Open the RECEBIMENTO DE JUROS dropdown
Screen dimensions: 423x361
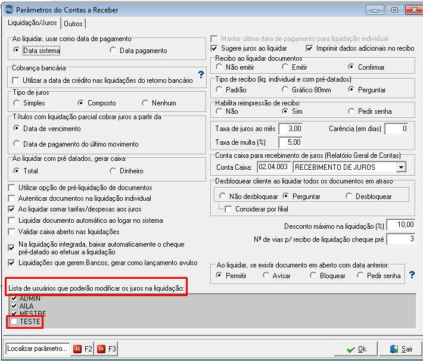point(401,167)
